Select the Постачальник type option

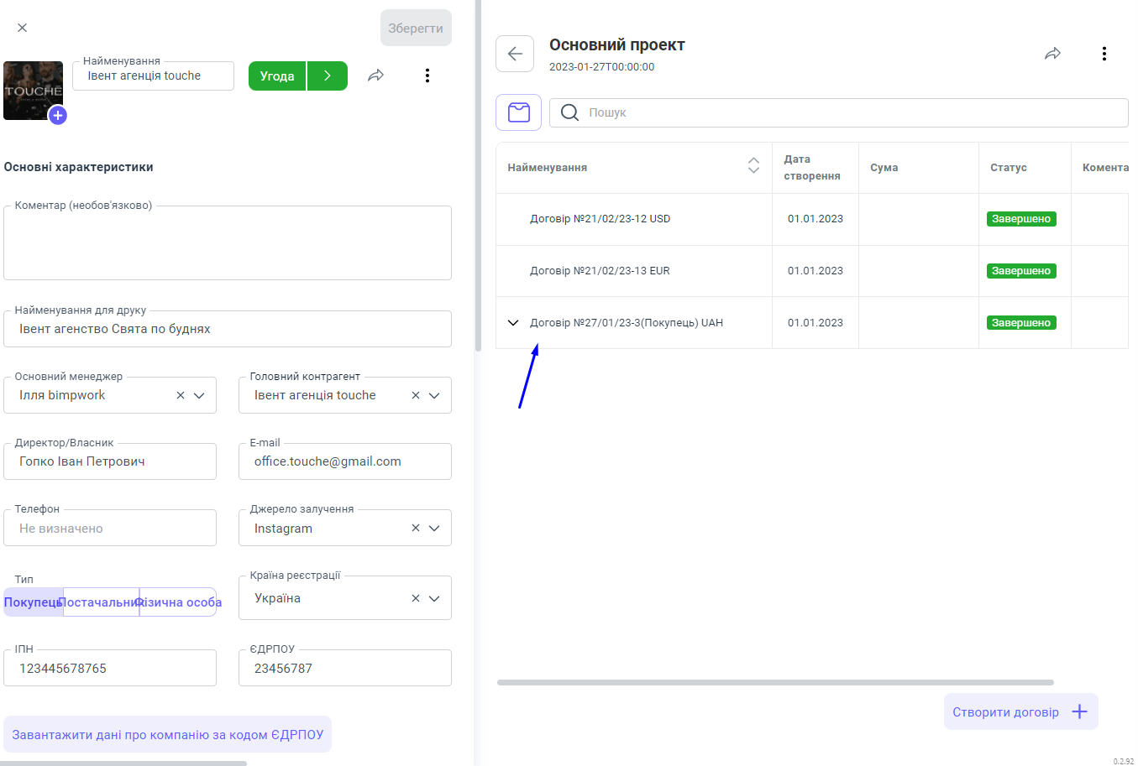tap(101, 602)
